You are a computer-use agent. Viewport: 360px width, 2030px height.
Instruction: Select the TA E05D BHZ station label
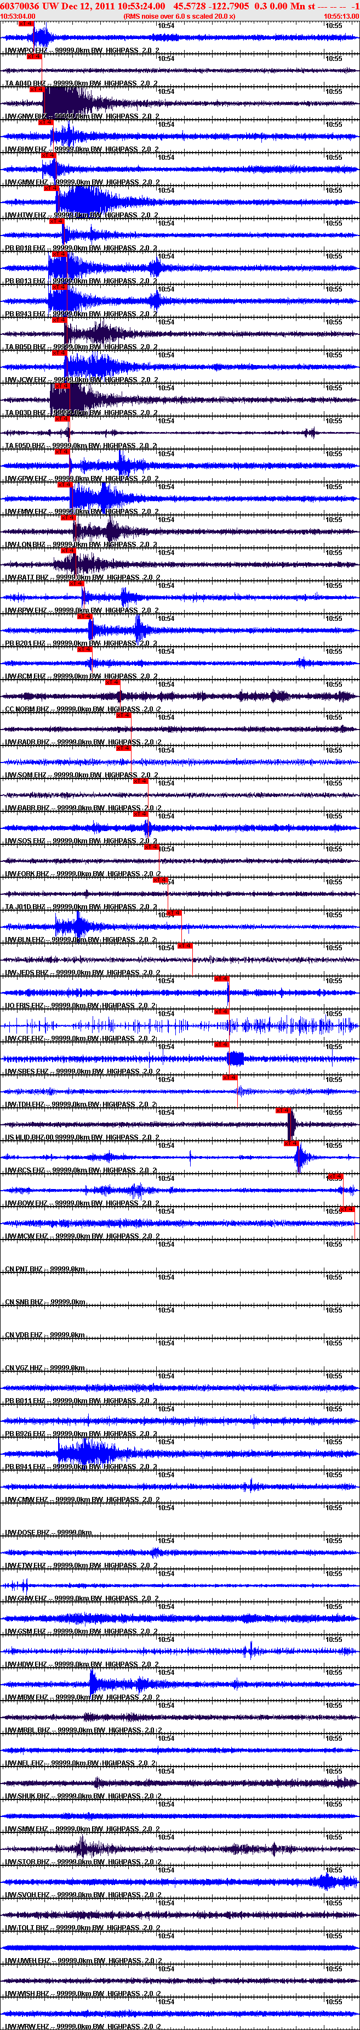coord(82,446)
